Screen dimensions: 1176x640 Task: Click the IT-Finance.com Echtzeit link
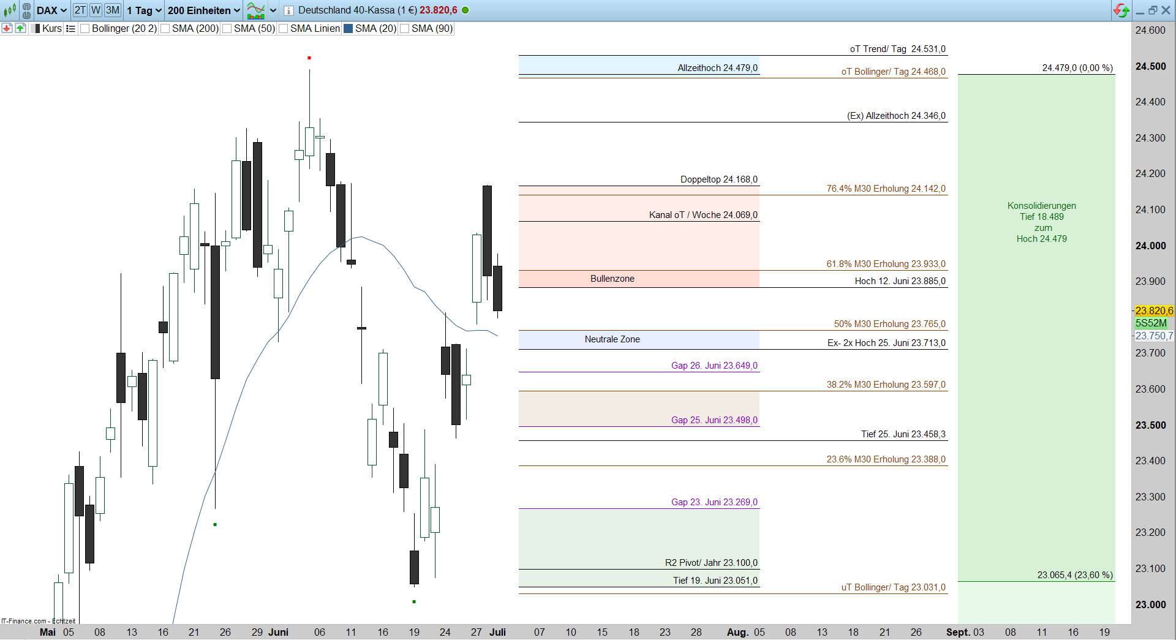tap(38, 621)
